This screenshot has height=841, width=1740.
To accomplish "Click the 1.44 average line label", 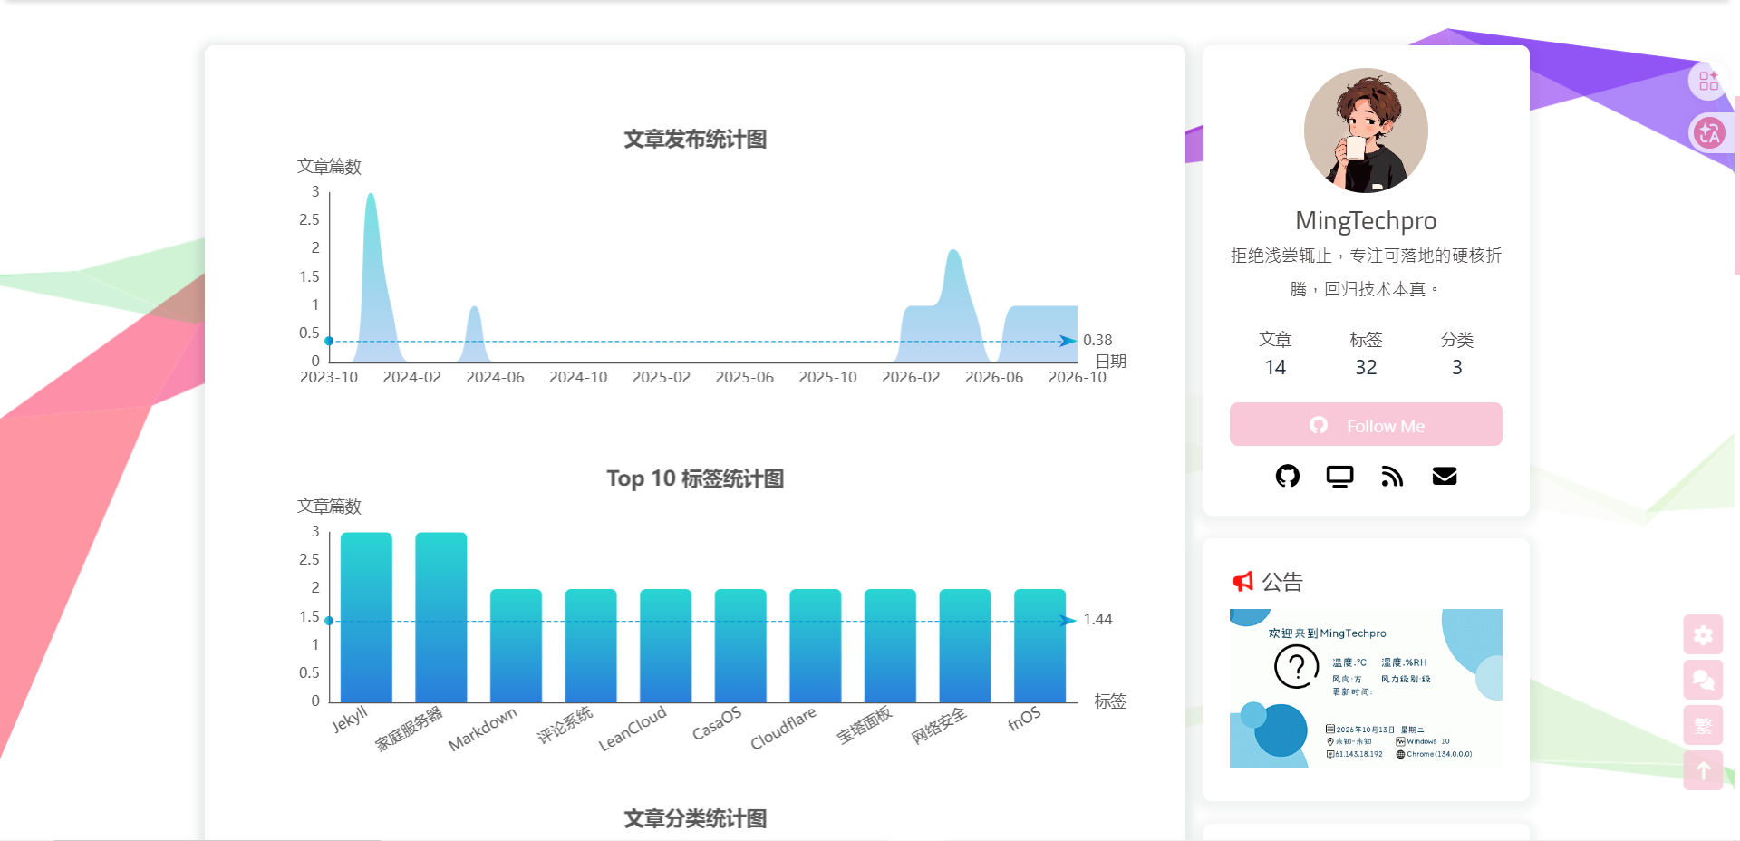I will click(x=1097, y=619).
